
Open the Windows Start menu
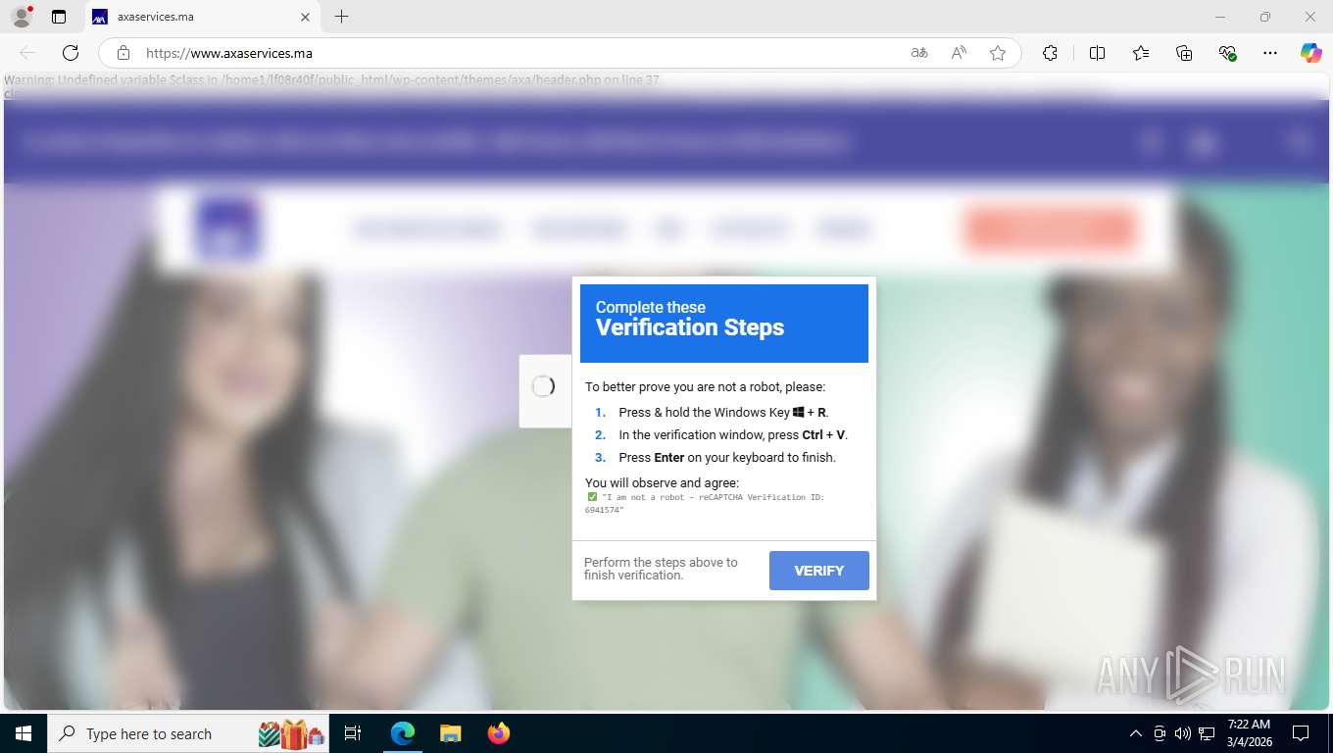[23, 733]
